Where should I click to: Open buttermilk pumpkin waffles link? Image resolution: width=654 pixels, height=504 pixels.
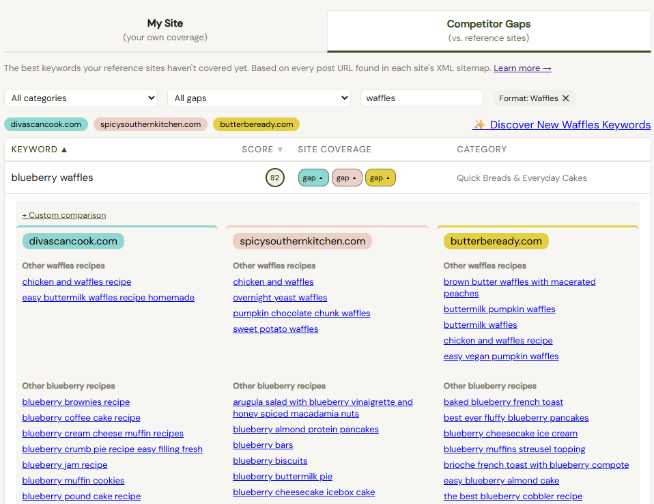pos(499,309)
